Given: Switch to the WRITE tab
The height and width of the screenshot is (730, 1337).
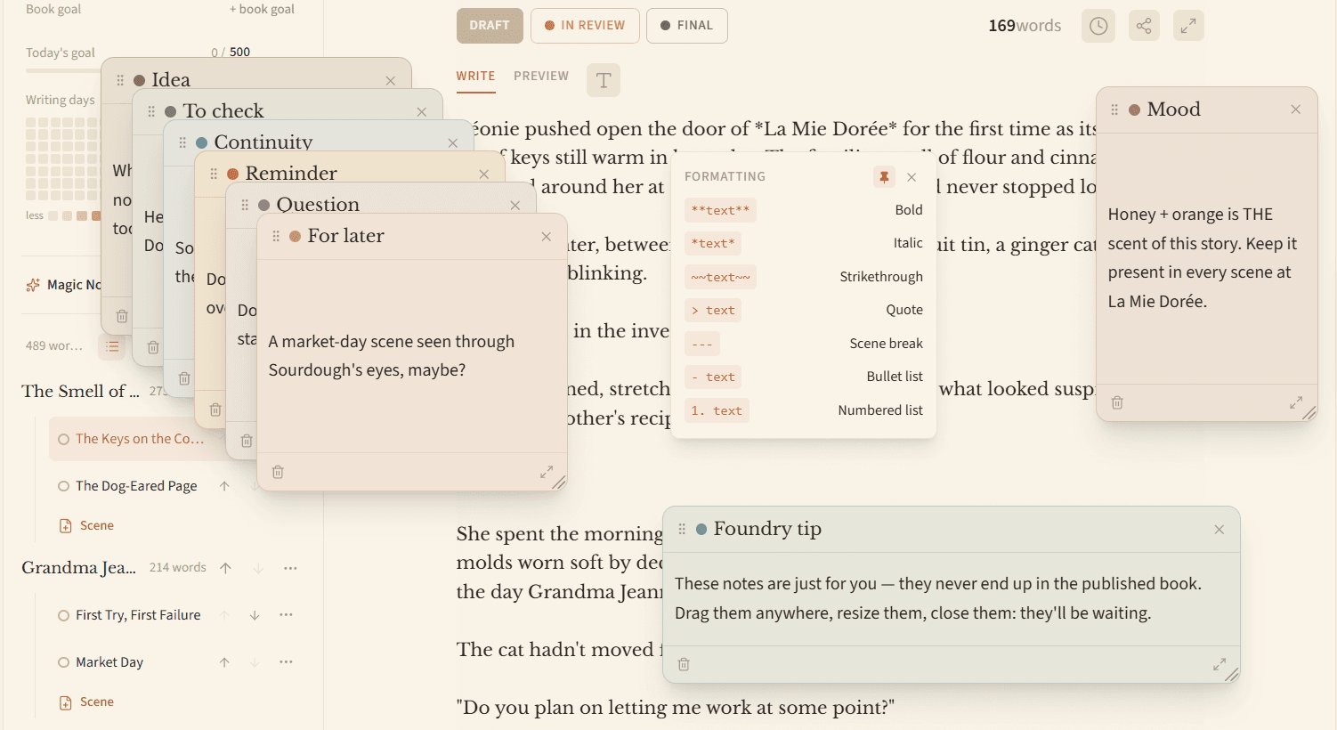Looking at the screenshot, I should (475, 77).
